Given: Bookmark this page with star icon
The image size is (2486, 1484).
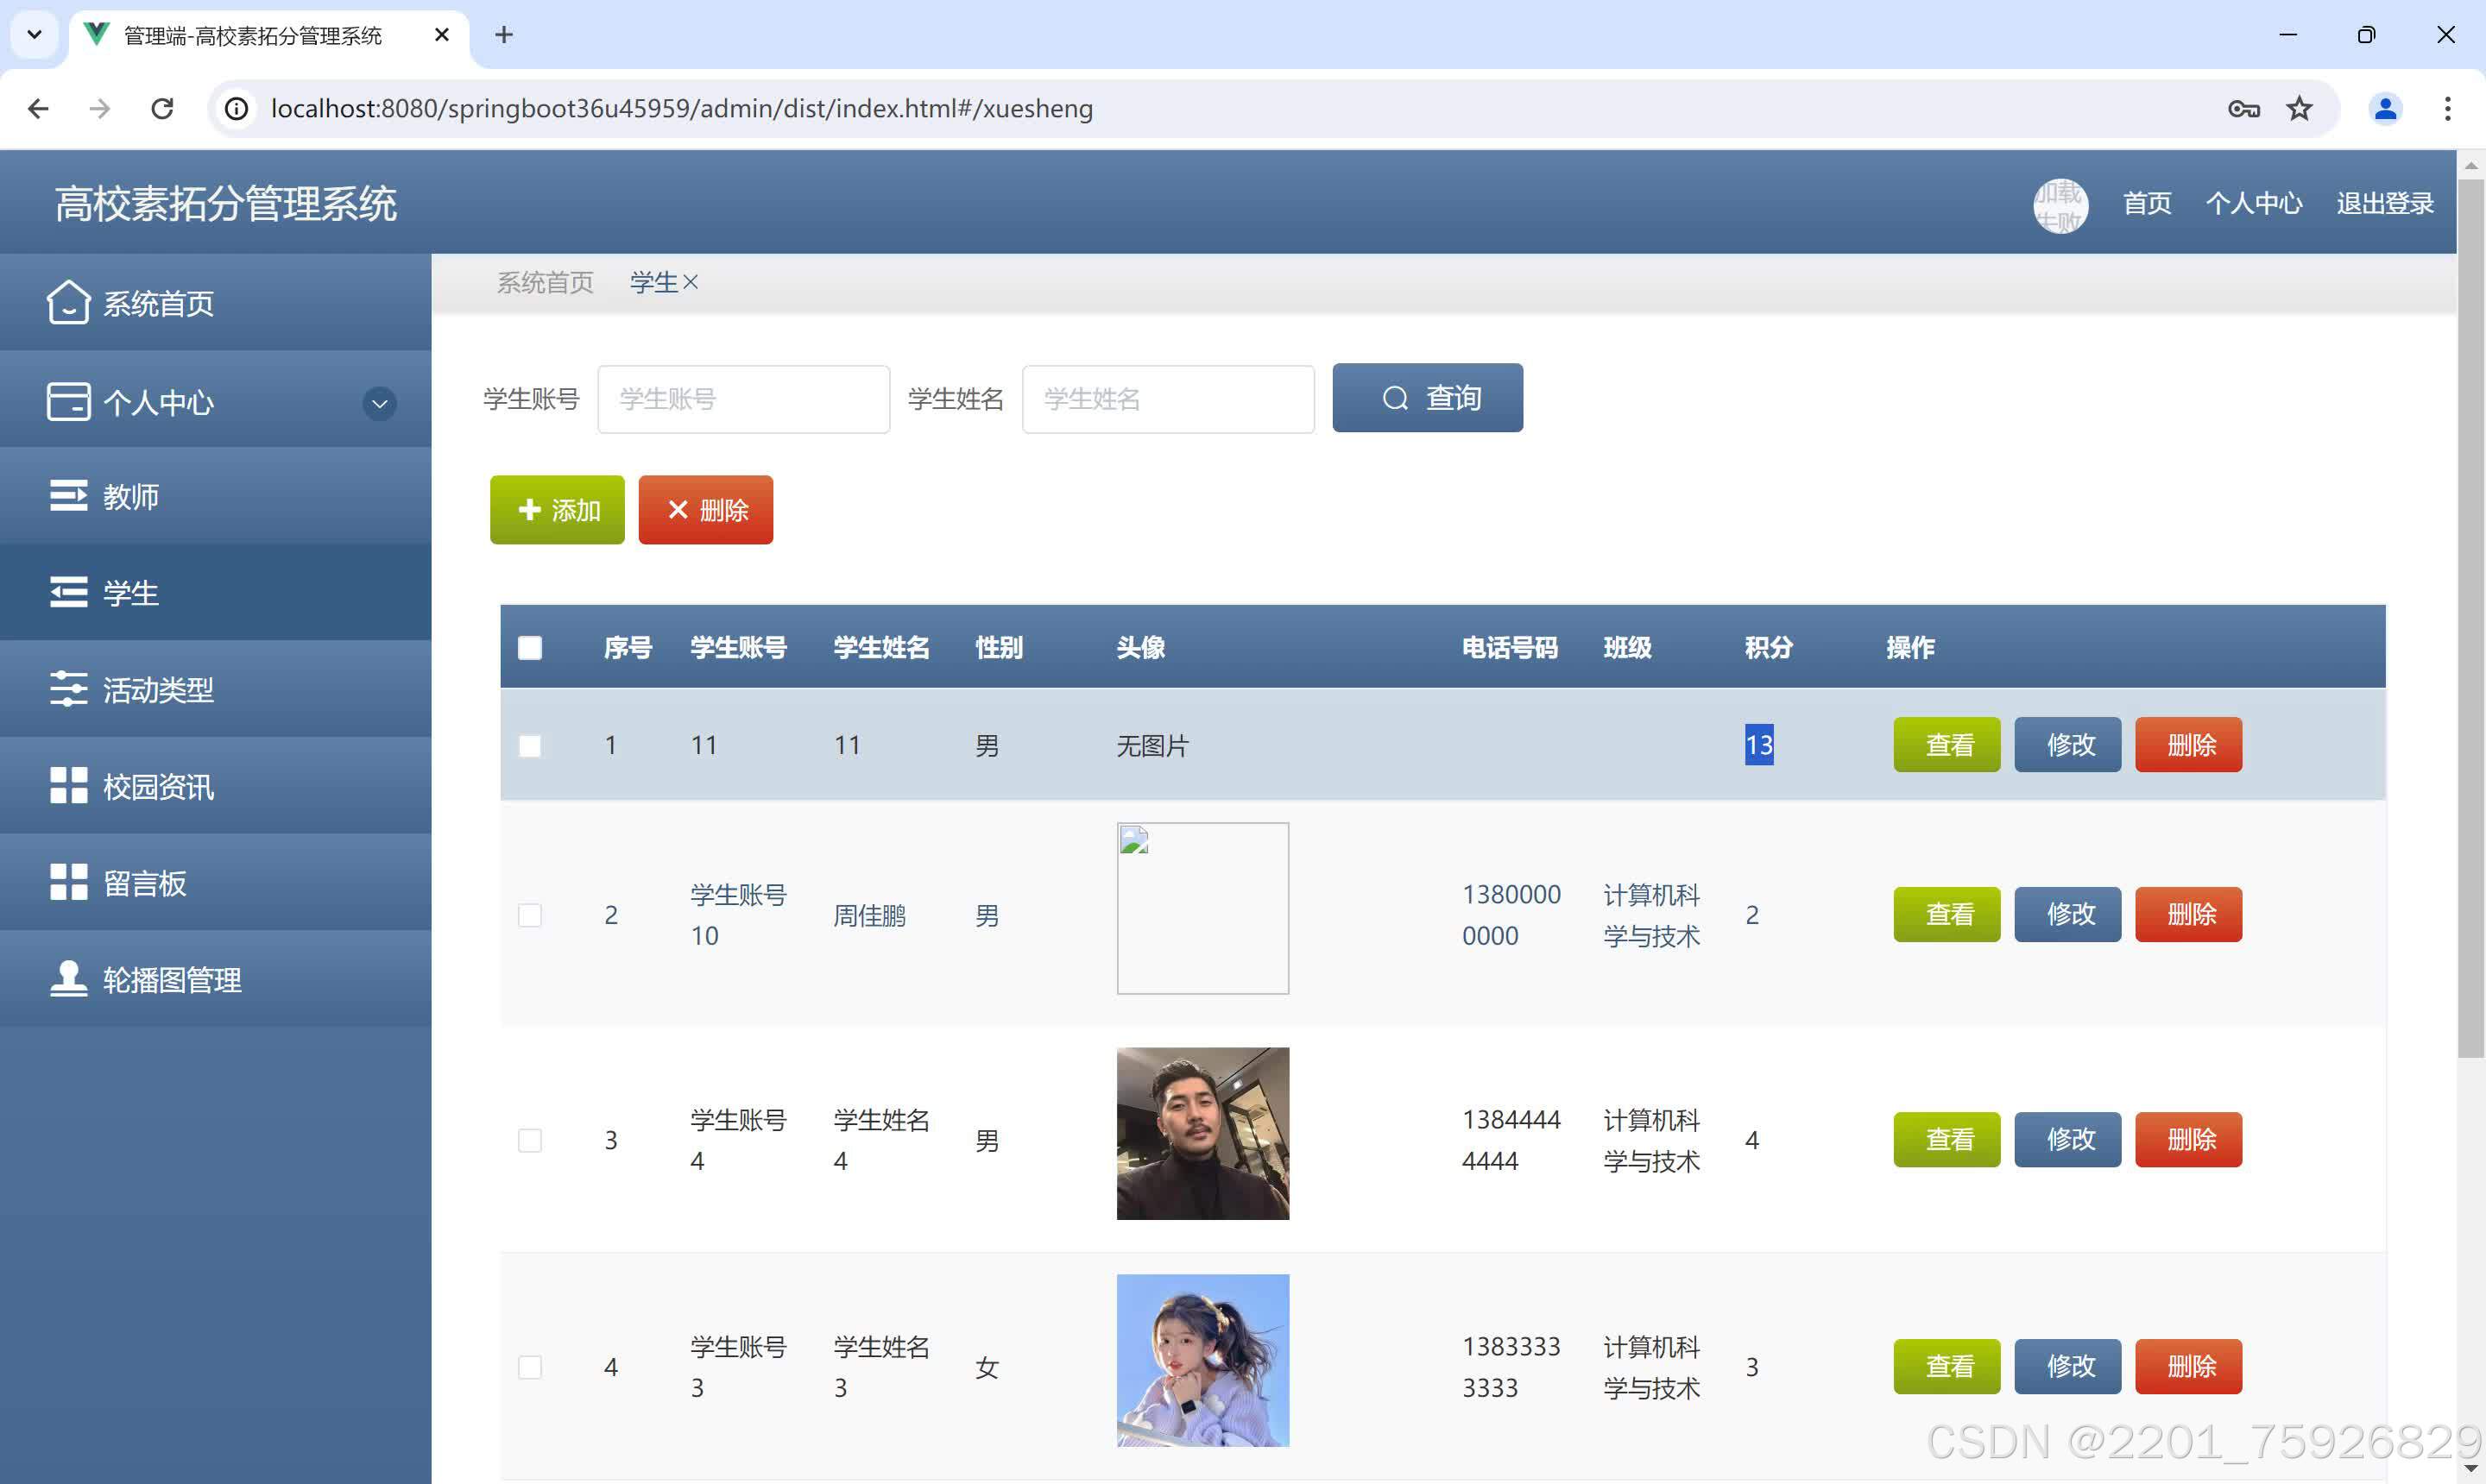Looking at the screenshot, I should pos(2299,108).
